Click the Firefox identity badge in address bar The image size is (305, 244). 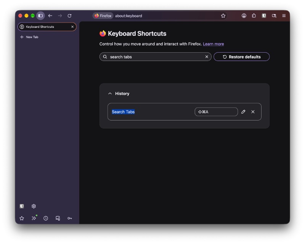pos(103,16)
